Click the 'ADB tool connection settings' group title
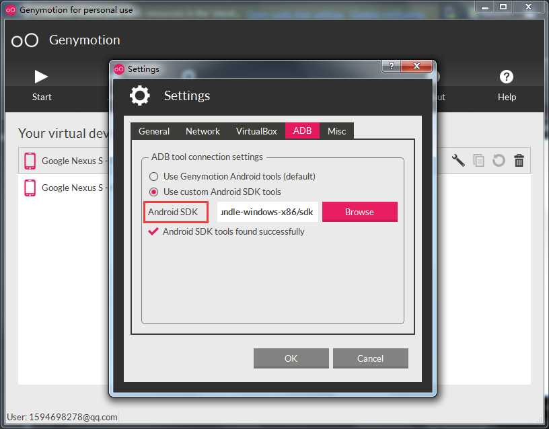This screenshot has height=429, width=549. point(207,157)
